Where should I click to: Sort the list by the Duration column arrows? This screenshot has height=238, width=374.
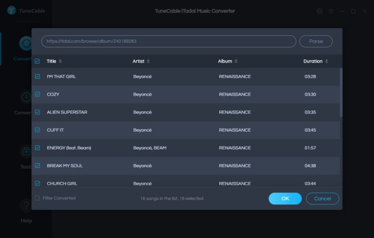point(327,61)
